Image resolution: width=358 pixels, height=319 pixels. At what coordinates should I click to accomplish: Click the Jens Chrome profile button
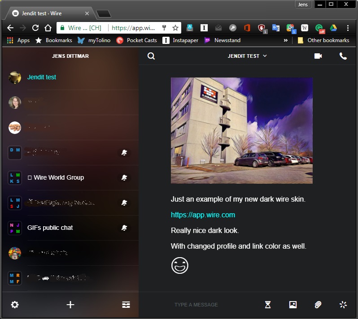tap(303, 4)
